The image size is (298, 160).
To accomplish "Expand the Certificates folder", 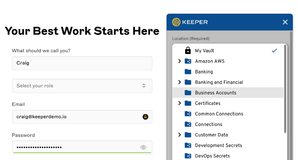I will [x=179, y=103].
